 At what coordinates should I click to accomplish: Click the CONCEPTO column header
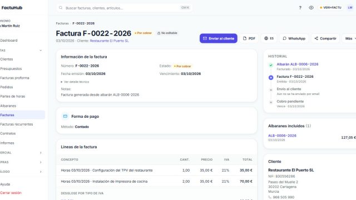click(x=70, y=159)
